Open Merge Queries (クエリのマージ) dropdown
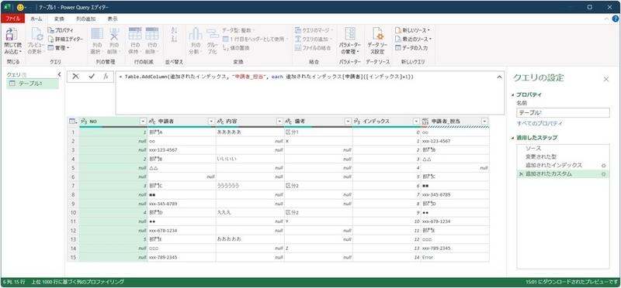The image size is (621, 288). (314, 30)
